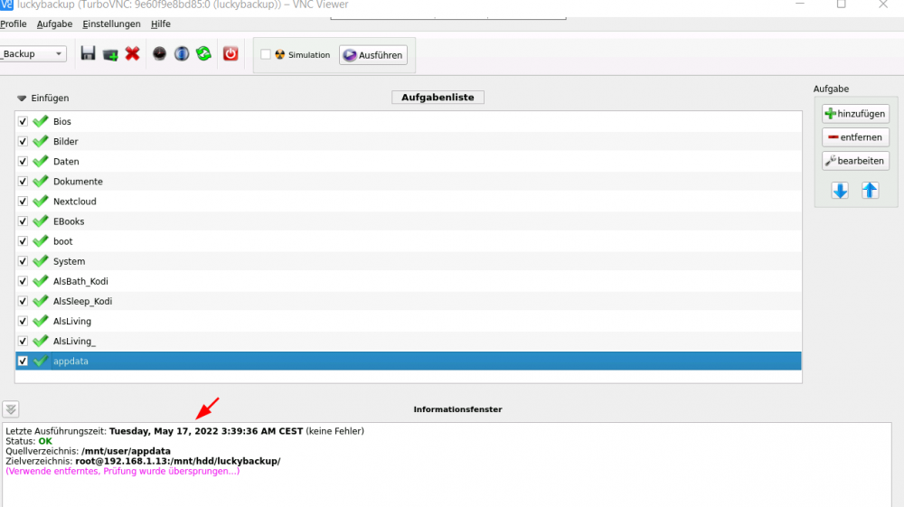Click the Tuesday, May 17, 2022 timestamp
Image resolution: width=904 pixels, height=507 pixels.
point(206,431)
